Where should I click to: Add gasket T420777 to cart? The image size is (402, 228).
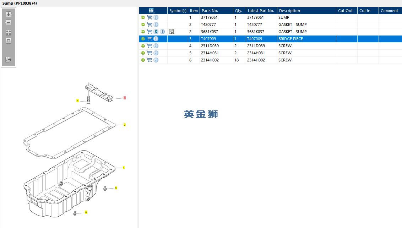coord(150,25)
